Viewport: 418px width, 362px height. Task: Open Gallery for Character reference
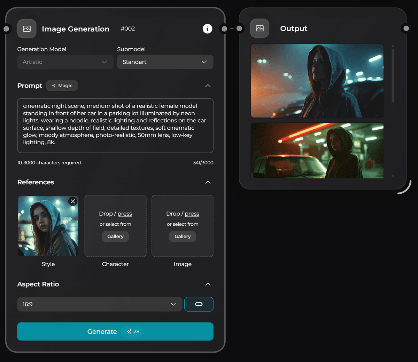(115, 236)
